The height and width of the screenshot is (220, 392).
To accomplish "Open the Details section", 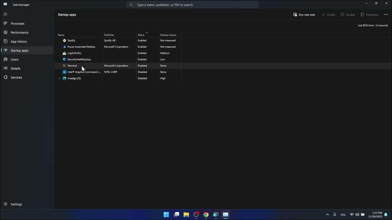I will (x=15, y=68).
